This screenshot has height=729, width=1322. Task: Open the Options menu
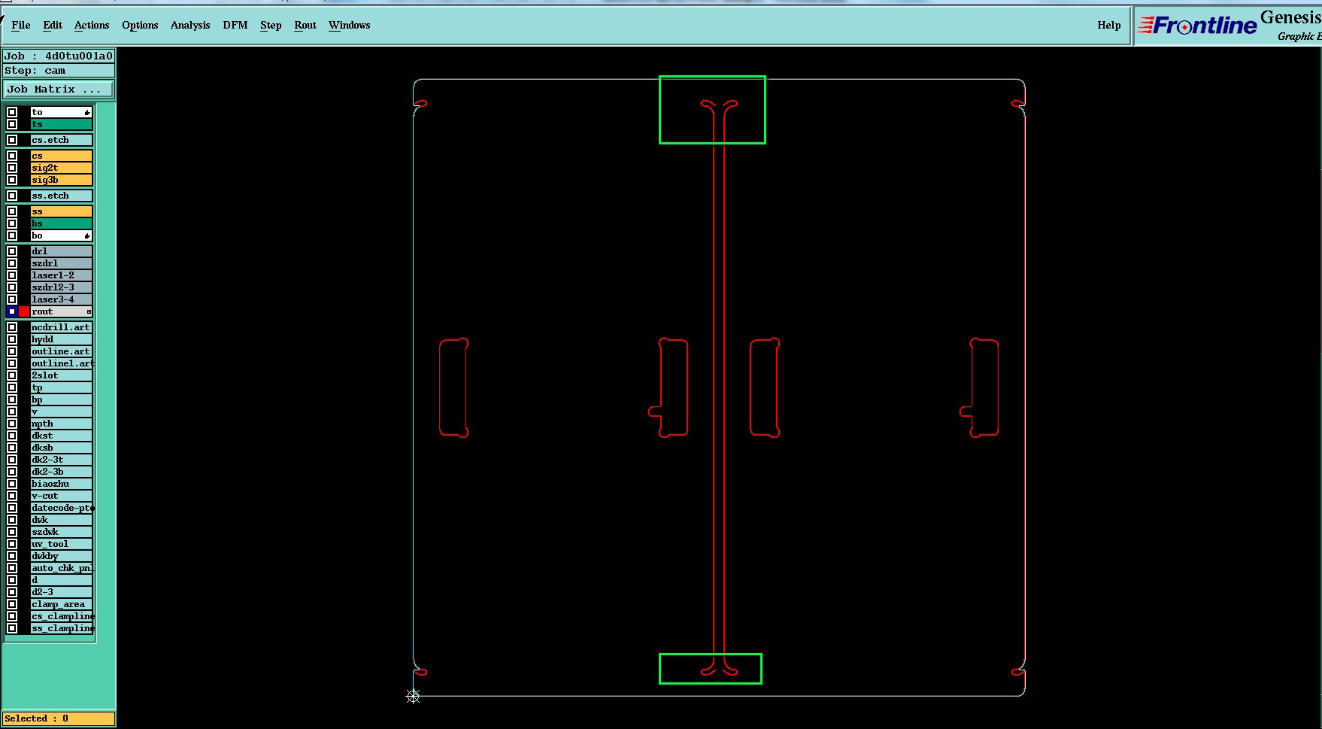point(140,25)
